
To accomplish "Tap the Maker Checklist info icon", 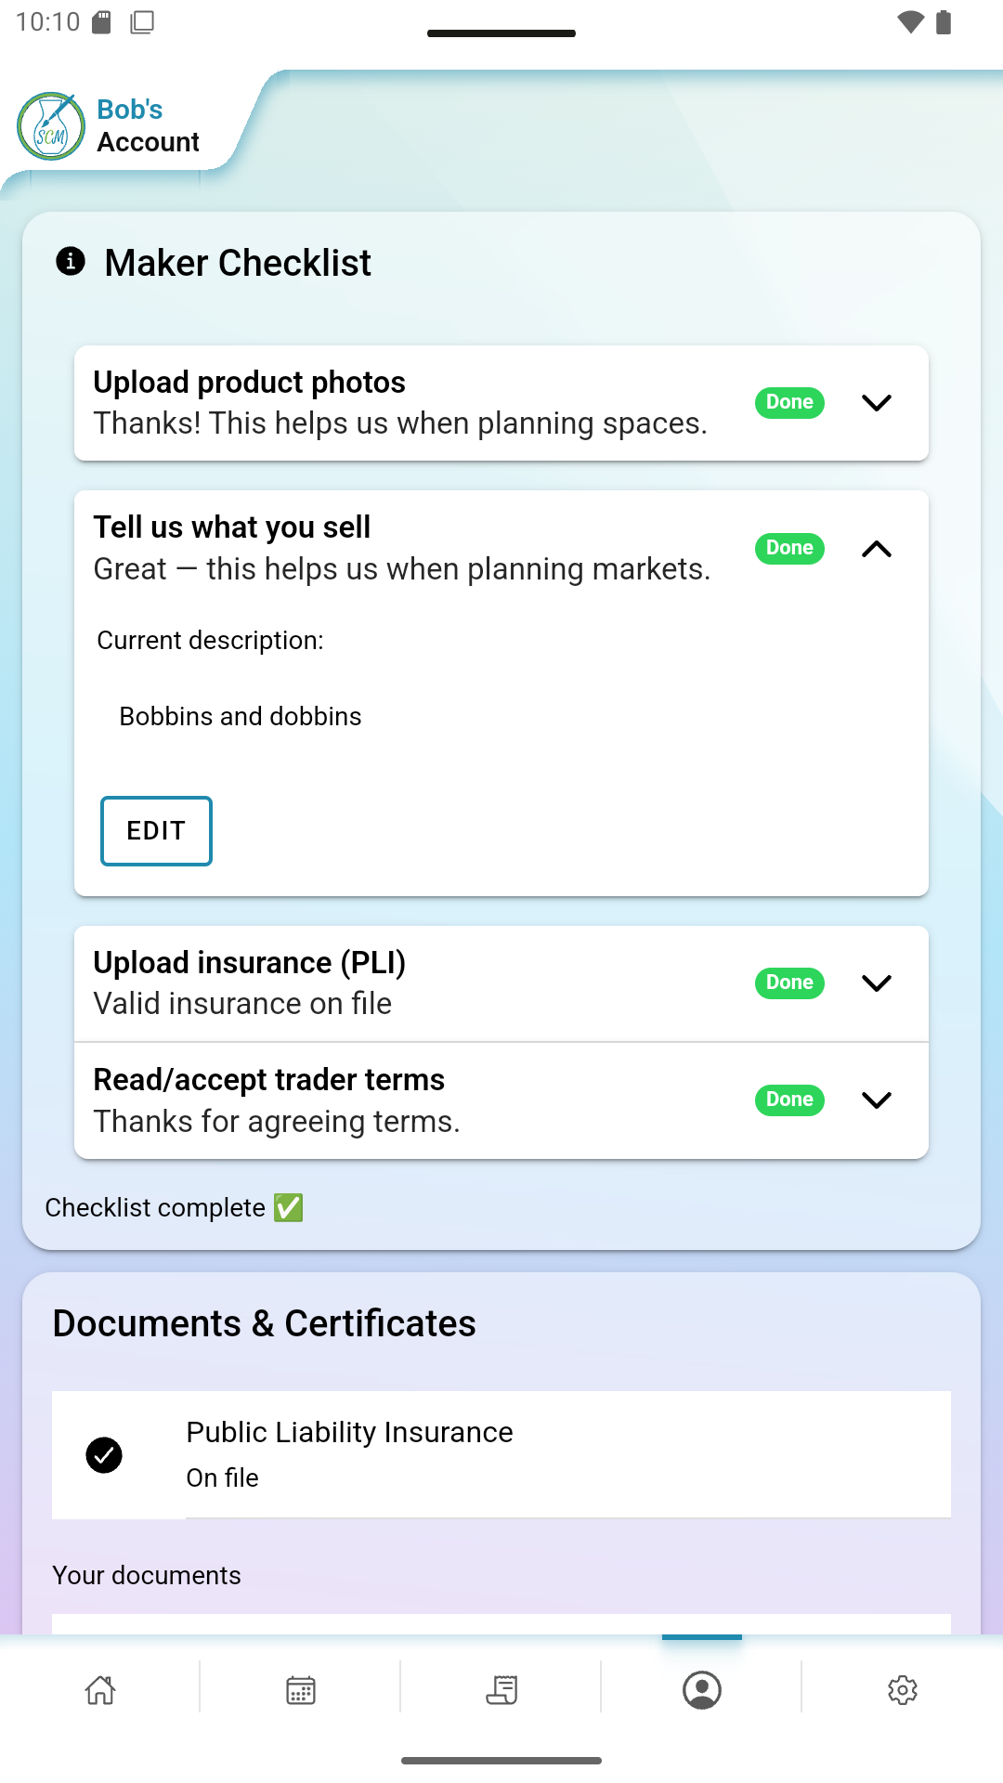I will coord(71,262).
